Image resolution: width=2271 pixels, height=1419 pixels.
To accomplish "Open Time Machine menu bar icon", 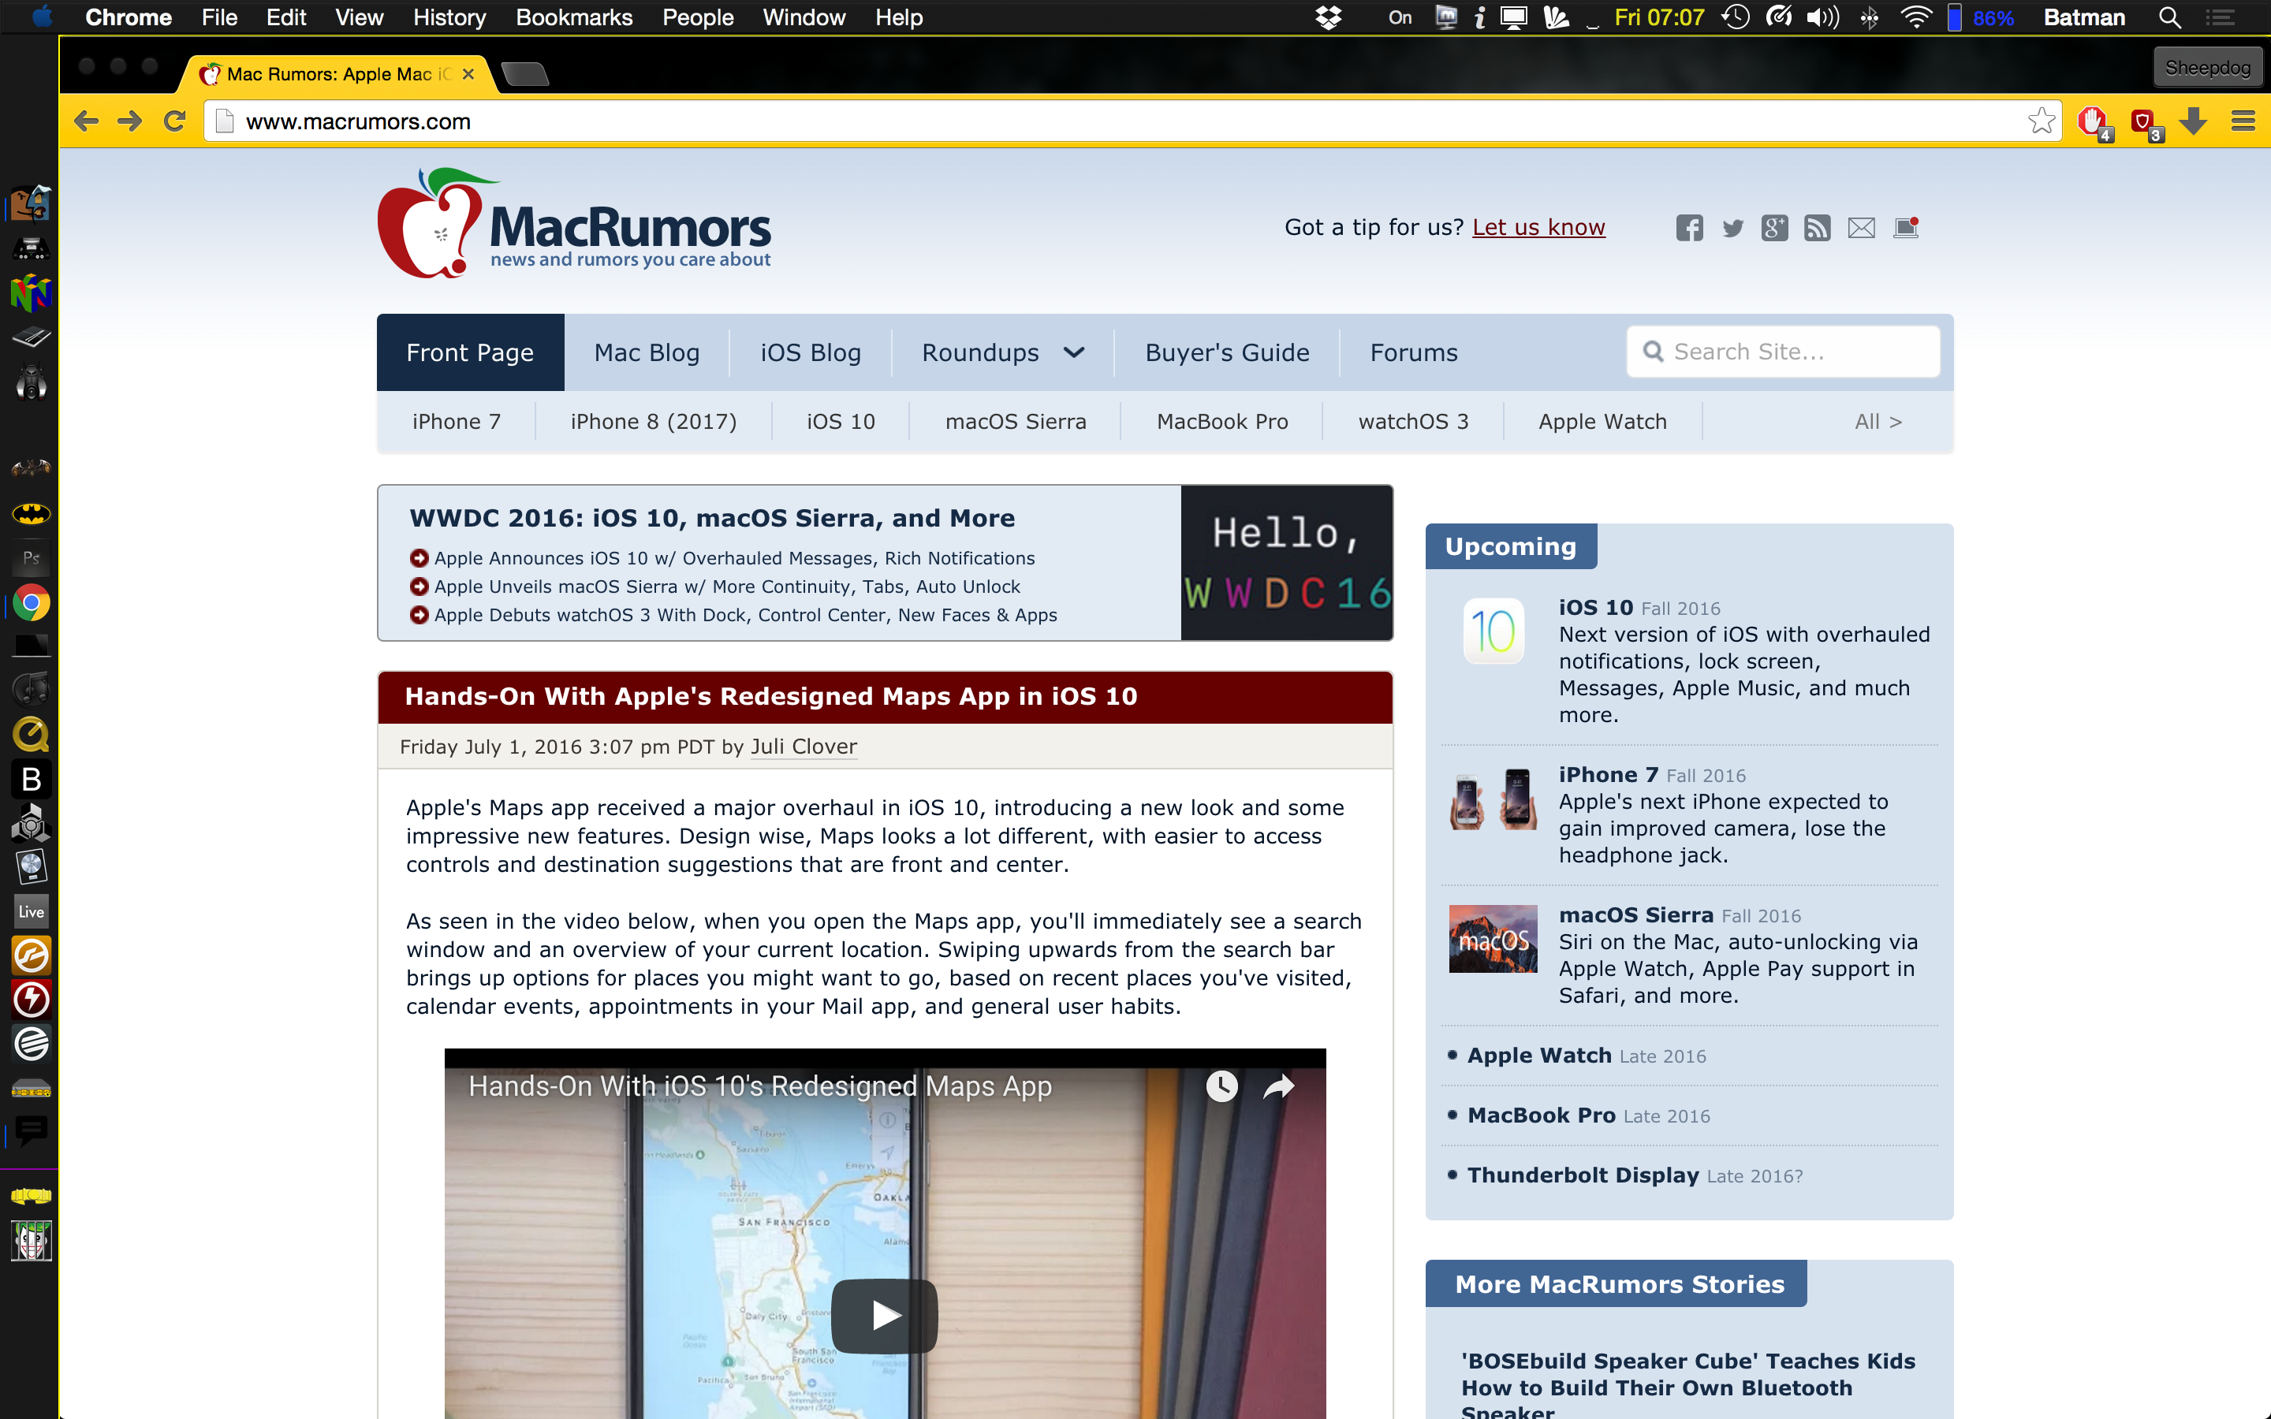I will [x=1735, y=18].
